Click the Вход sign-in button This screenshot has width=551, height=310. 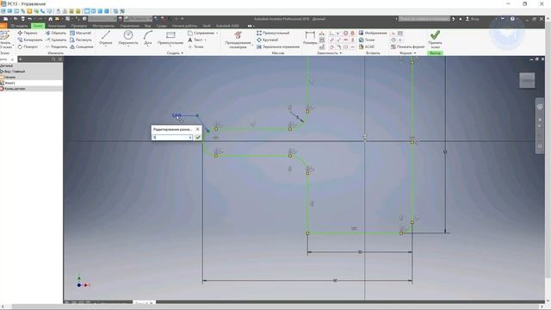473,19
